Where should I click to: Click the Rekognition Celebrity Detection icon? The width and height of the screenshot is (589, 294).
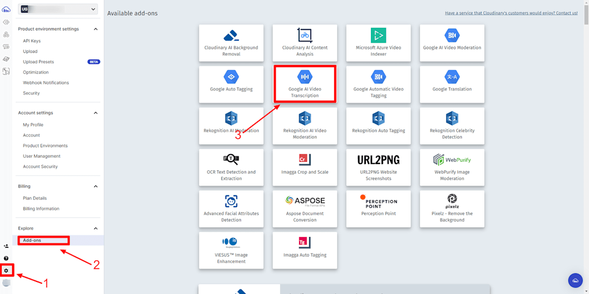point(452,118)
